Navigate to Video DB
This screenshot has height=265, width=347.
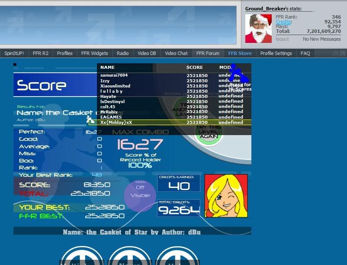pos(147,53)
